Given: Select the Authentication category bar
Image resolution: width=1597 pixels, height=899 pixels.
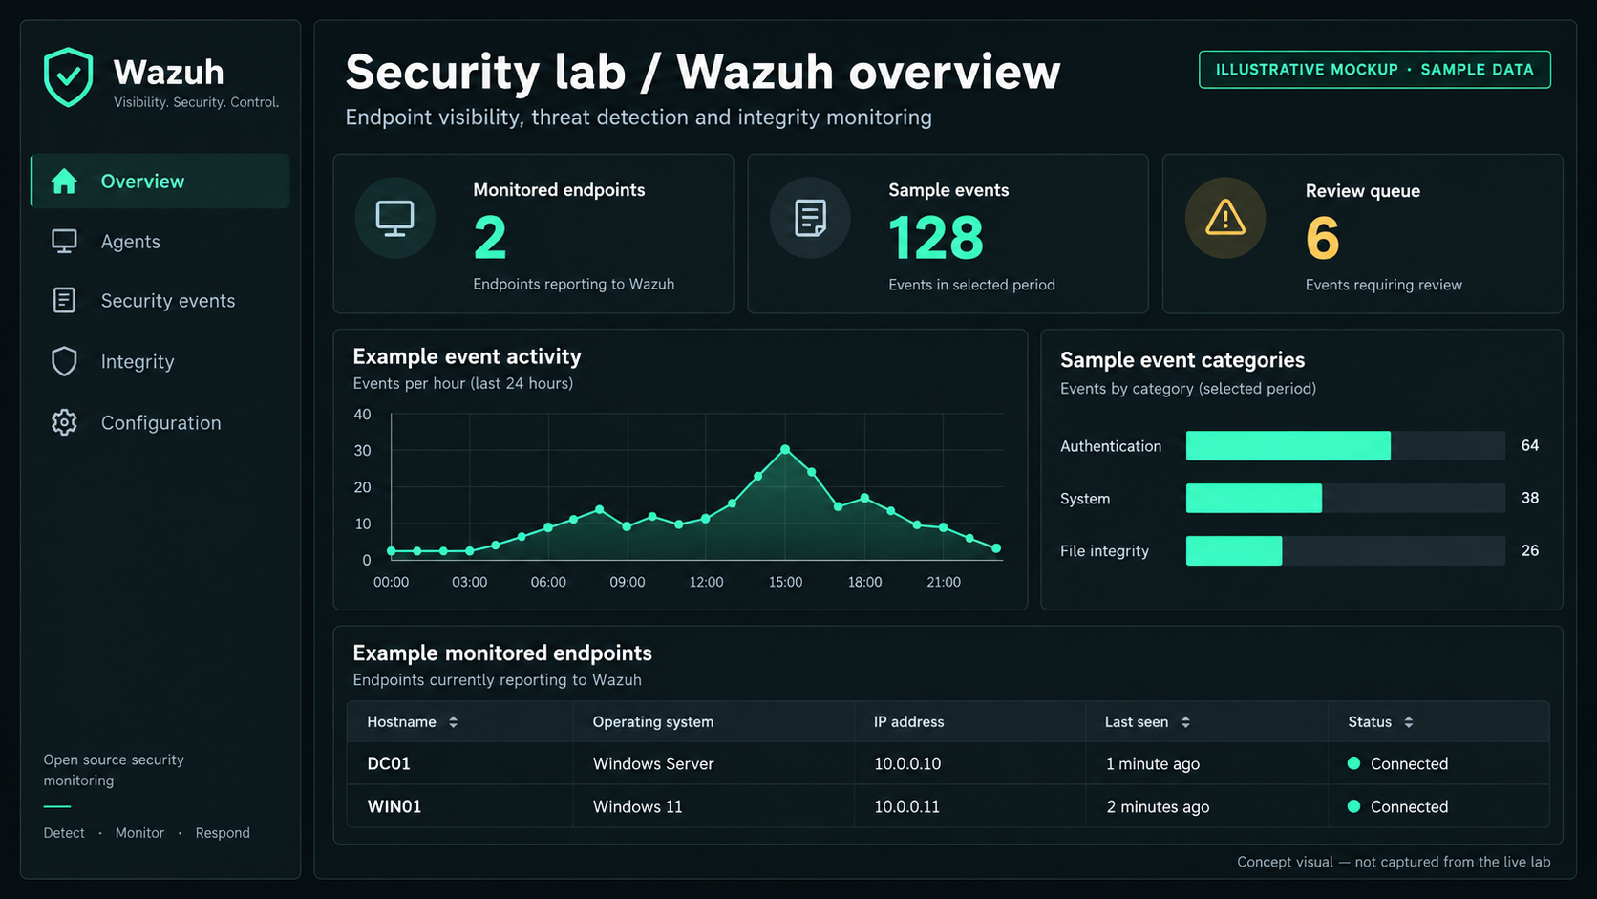Looking at the screenshot, I should (x=1288, y=445).
